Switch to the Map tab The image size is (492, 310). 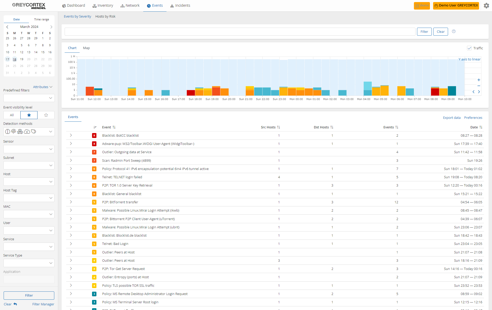coord(86,48)
